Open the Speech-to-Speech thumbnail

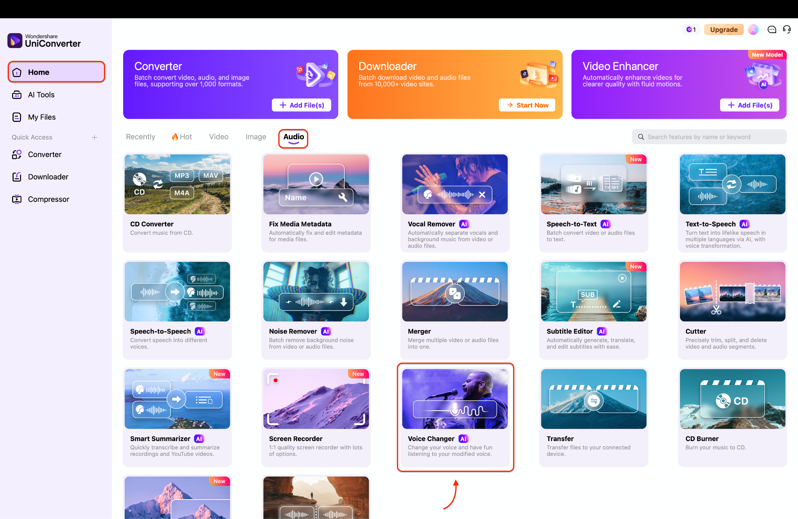(x=177, y=291)
